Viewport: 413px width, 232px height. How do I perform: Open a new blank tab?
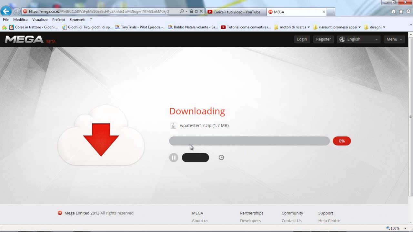coord(331,12)
